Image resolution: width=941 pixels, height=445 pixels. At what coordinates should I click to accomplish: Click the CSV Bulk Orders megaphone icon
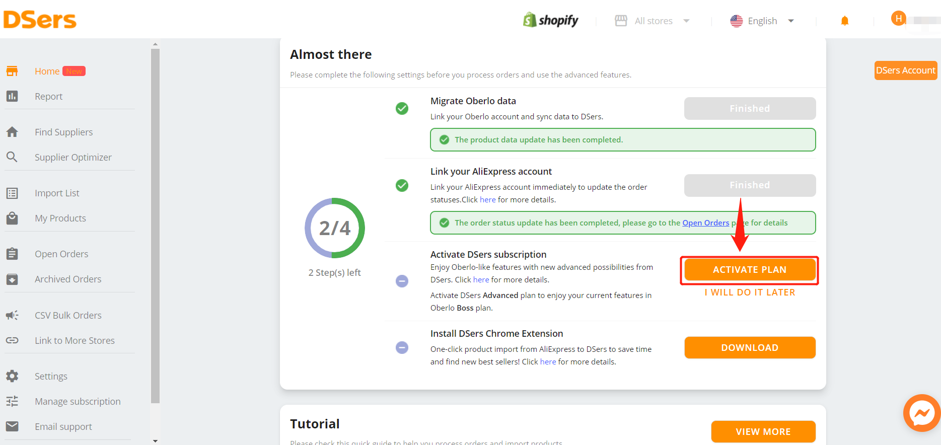coord(12,315)
